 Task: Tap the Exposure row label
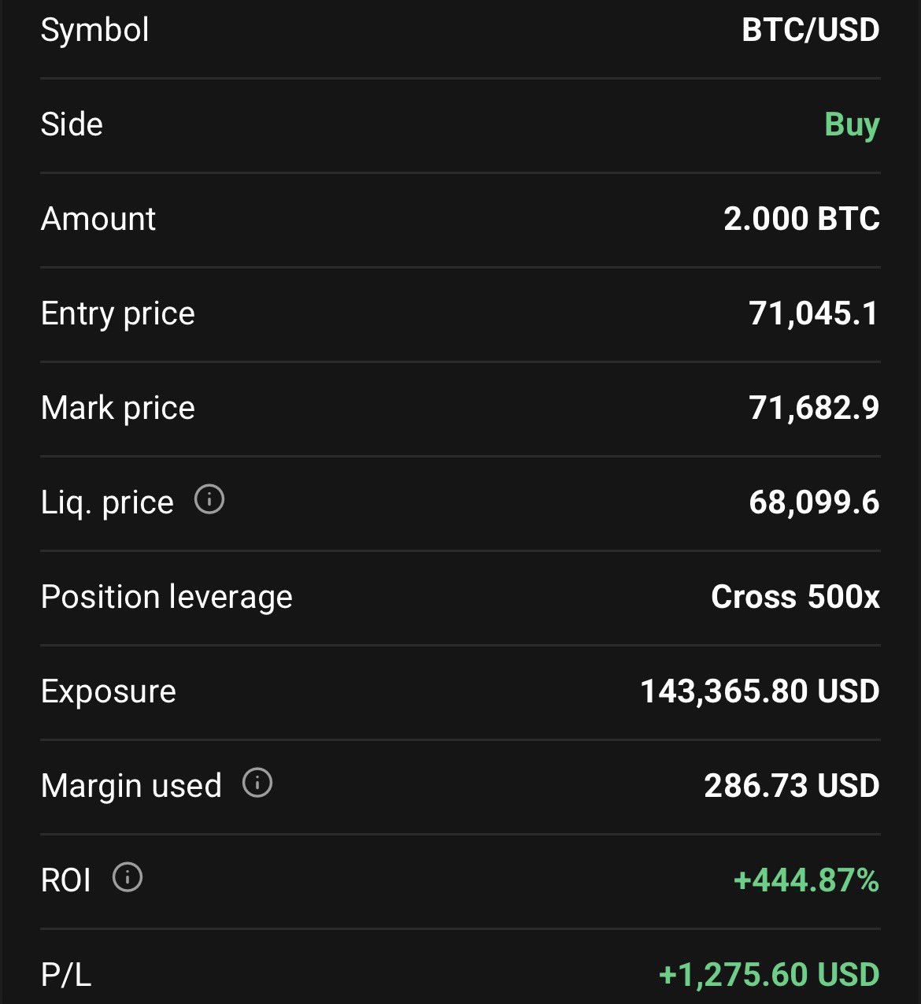[108, 691]
